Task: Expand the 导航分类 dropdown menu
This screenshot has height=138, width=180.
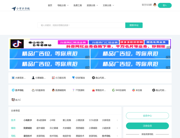Action: click(x=63, y=5)
